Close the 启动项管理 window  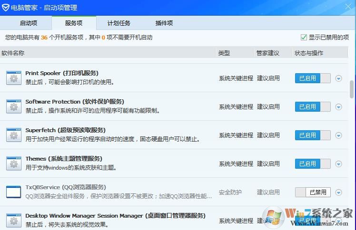[x=347, y=7]
